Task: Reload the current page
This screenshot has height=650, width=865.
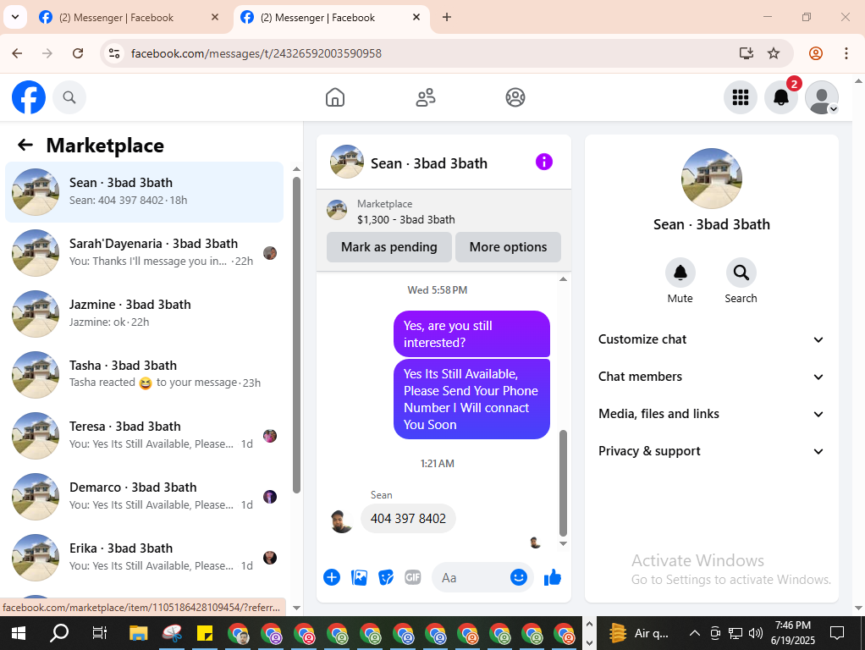Action: coord(78,53)
